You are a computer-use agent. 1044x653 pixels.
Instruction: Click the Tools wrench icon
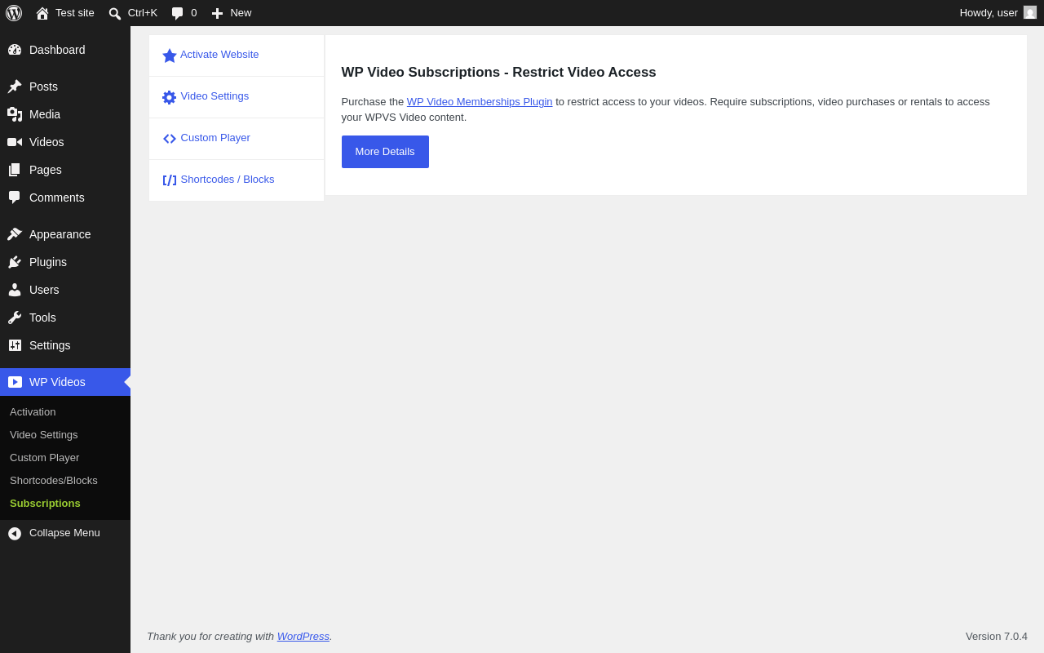pos(15,318)
